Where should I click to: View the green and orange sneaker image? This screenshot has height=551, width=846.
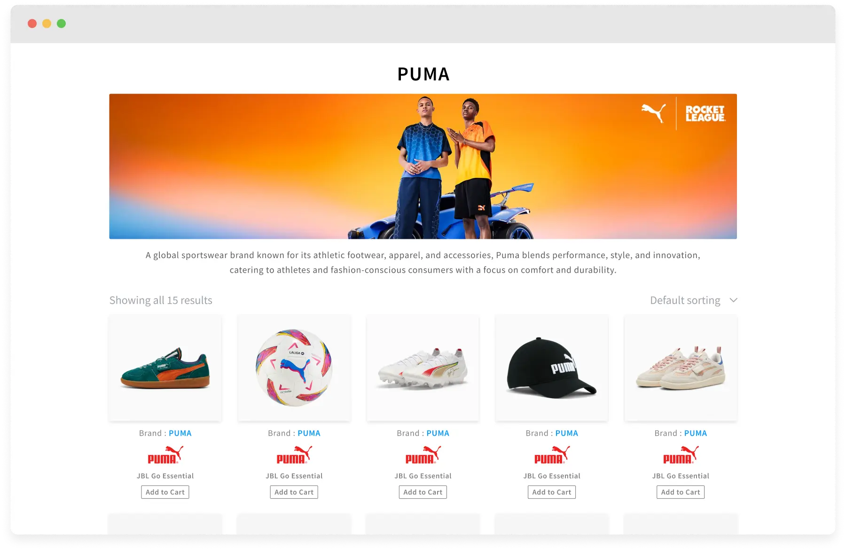coord(165,368)
